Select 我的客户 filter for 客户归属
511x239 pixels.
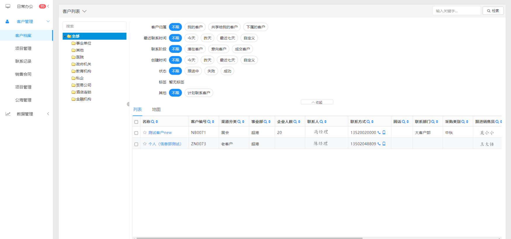coord(195,27)
